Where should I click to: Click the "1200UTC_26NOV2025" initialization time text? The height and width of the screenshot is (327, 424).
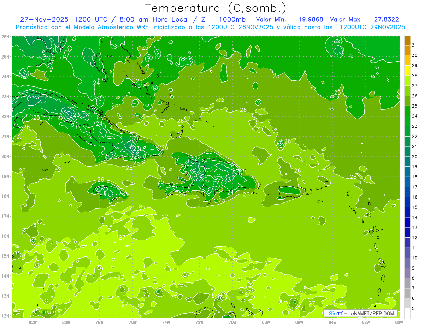240,27
